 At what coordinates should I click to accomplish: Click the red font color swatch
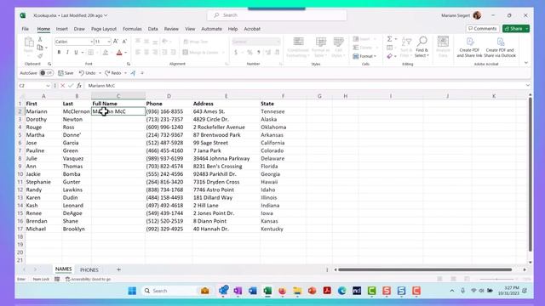(x=119, y=53)
